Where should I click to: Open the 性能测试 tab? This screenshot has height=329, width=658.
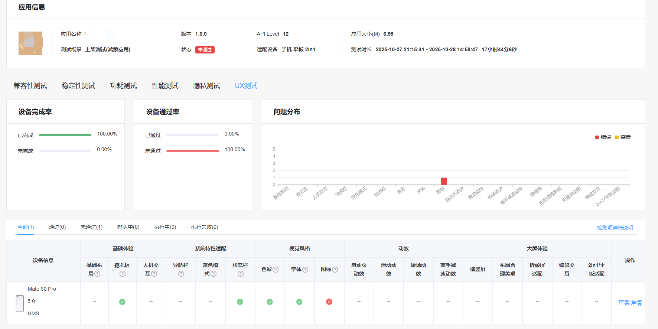tap(165, 86)
